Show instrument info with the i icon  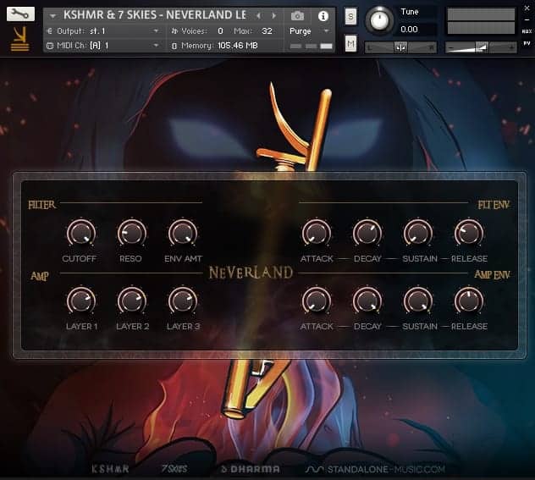coord(323,16)
